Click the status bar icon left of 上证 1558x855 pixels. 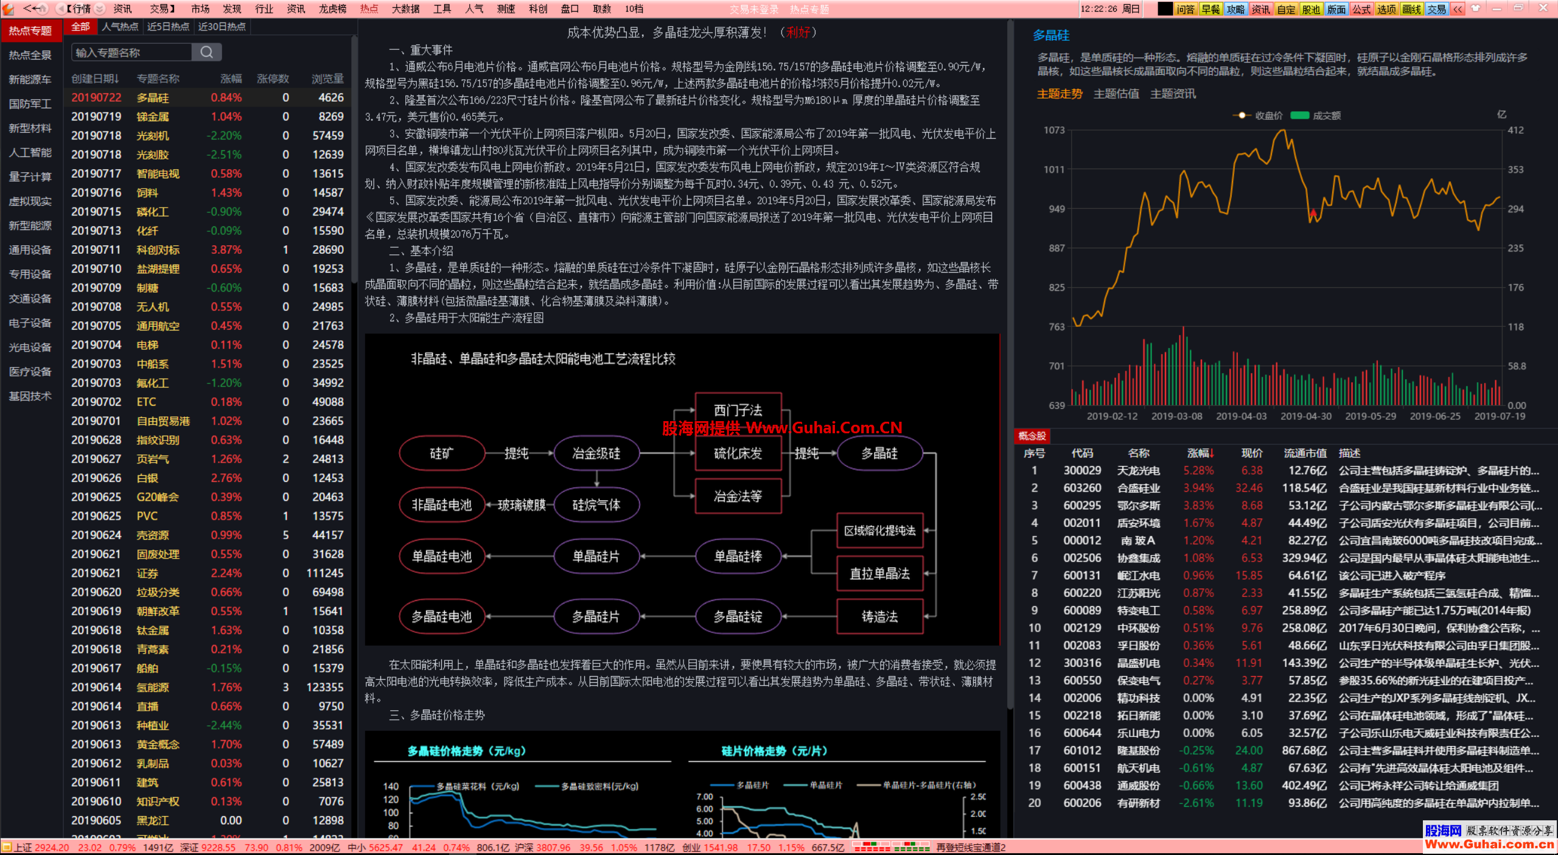click(x=7, y=847)
